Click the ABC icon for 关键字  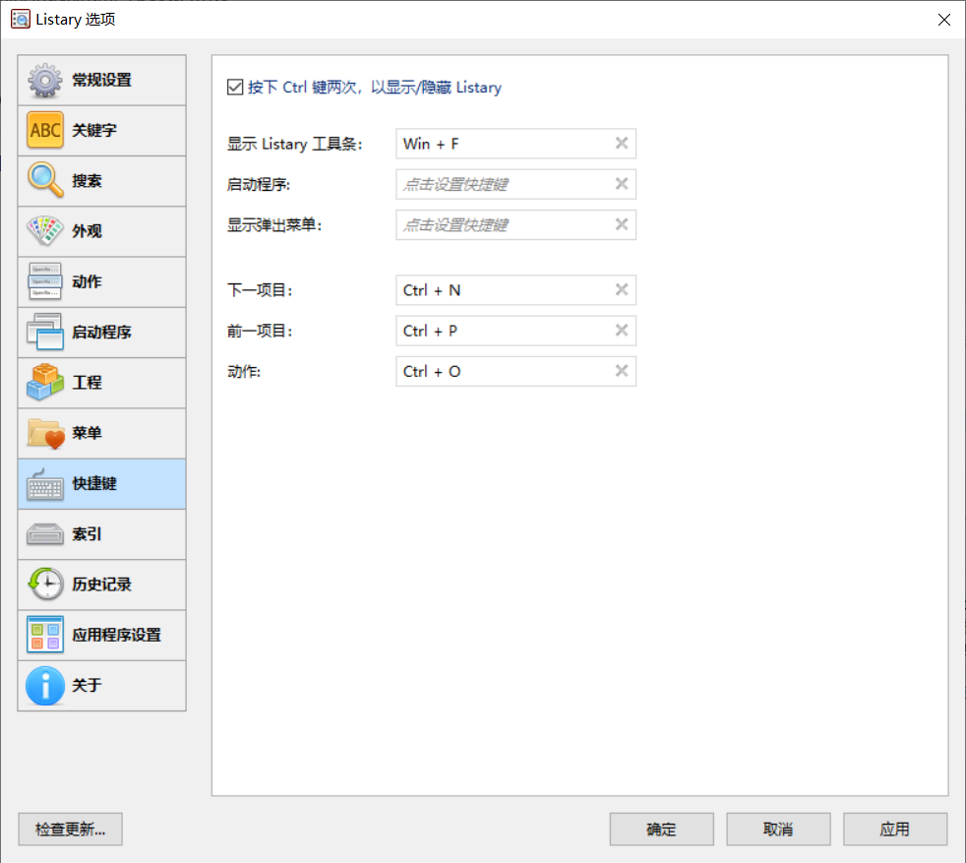click(45, 130)
